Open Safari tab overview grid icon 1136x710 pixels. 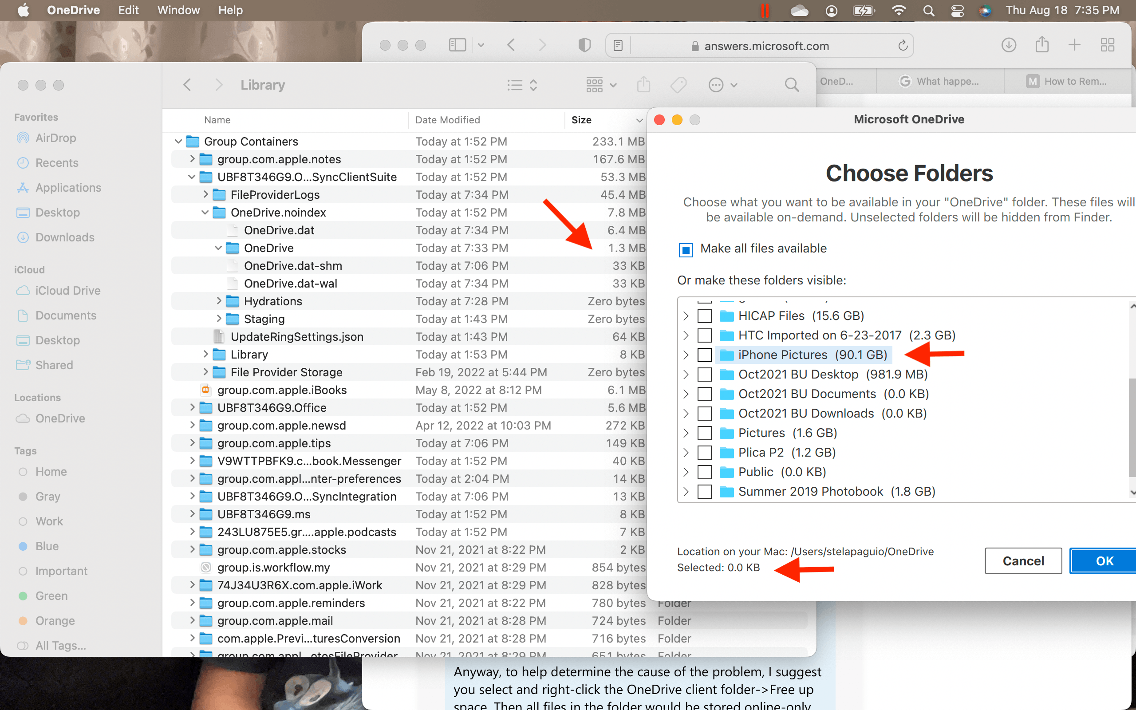pyautogui.click(x=1107, y=45)
